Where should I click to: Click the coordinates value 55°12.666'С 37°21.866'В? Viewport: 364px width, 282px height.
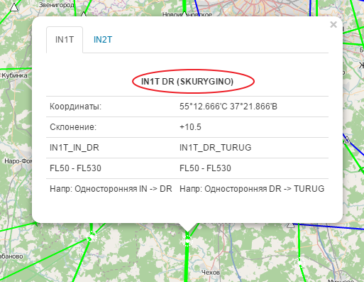tap(228, 107)
